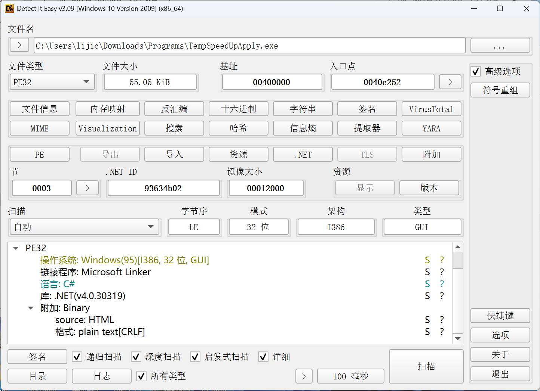Click the Detect It Easy title bar icon
The image size is (540, 391).
pyautogui.click(x=9, y=8)
